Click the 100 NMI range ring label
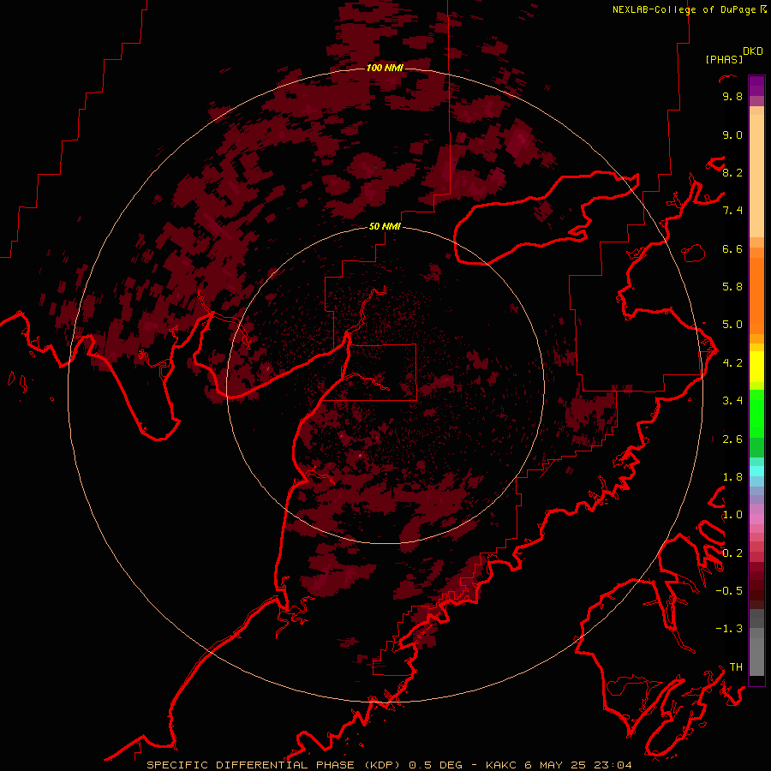Viewport: 771px width, 771px height. (385, 68)
